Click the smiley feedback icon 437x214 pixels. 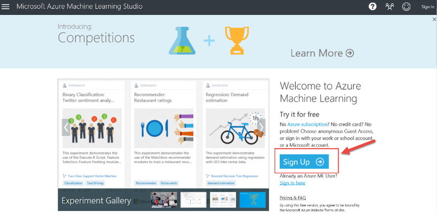coord(407,6)
